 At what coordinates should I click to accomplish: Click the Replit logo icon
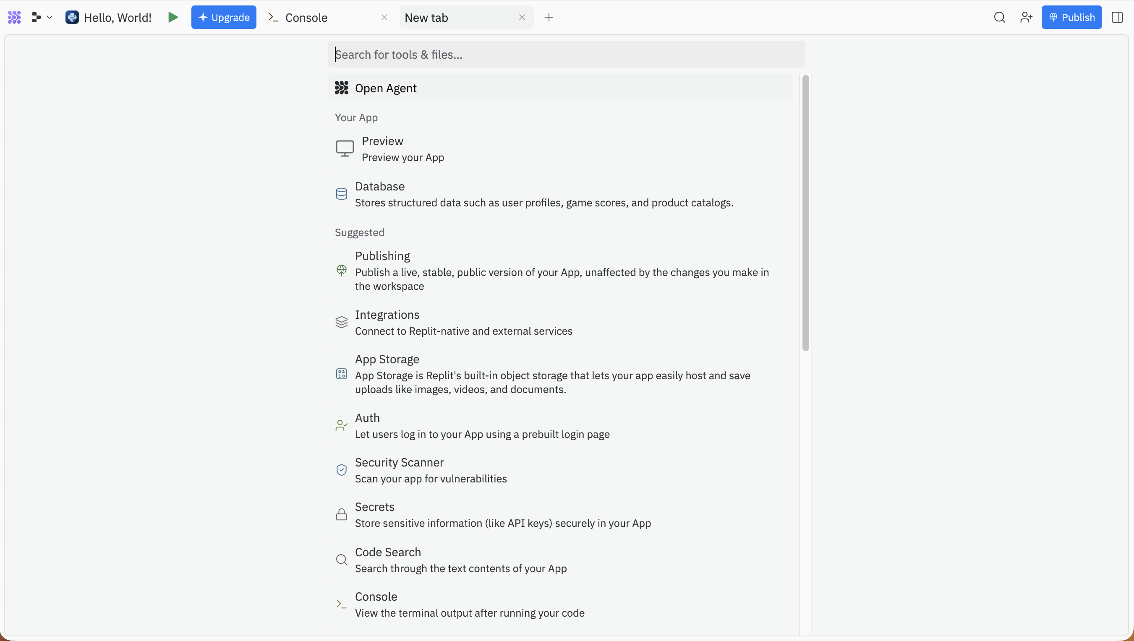[x=14, y=17]
